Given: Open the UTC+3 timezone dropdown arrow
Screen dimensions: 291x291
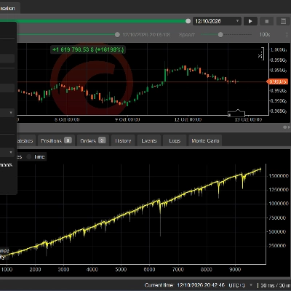Looking at the screenshot, I should (x=251, y=285).
